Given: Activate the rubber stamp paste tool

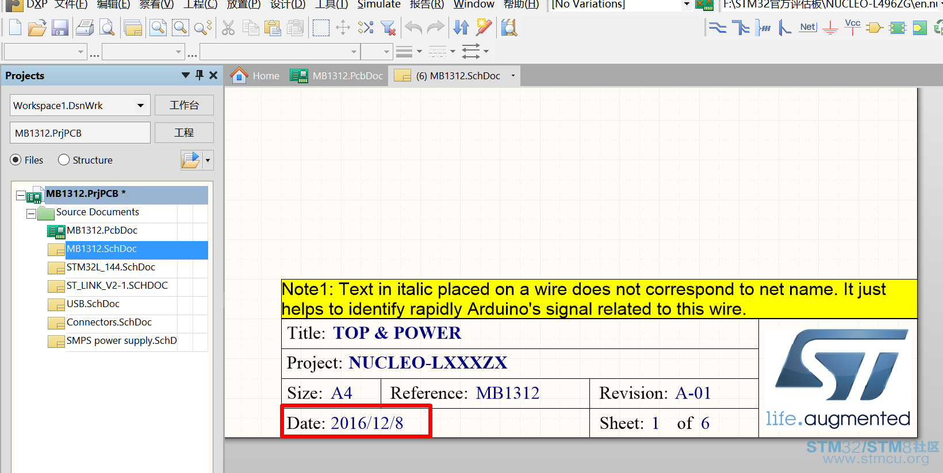Looking at the screenshot, I should point(296,28).
